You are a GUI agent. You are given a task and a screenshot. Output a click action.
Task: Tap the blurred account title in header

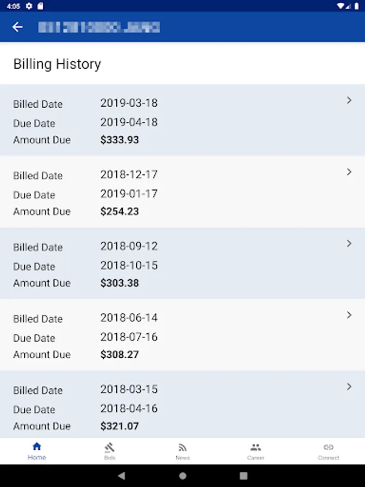(99, 27)
